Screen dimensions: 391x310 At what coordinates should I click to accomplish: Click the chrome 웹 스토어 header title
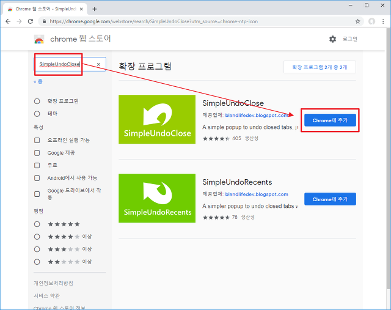(x=81, y=39)
